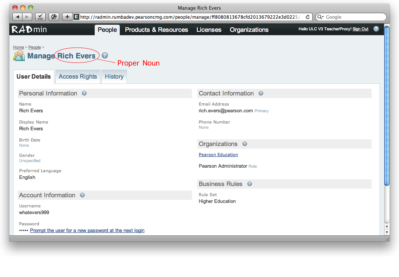Click the Preferred Language value English
This screenshot has height=277, width=399.
coord(27,177)
